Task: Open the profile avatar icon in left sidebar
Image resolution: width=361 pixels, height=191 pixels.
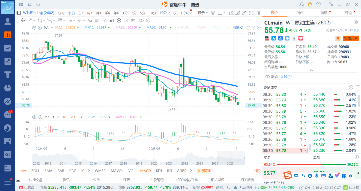Action: coord(8,22)
